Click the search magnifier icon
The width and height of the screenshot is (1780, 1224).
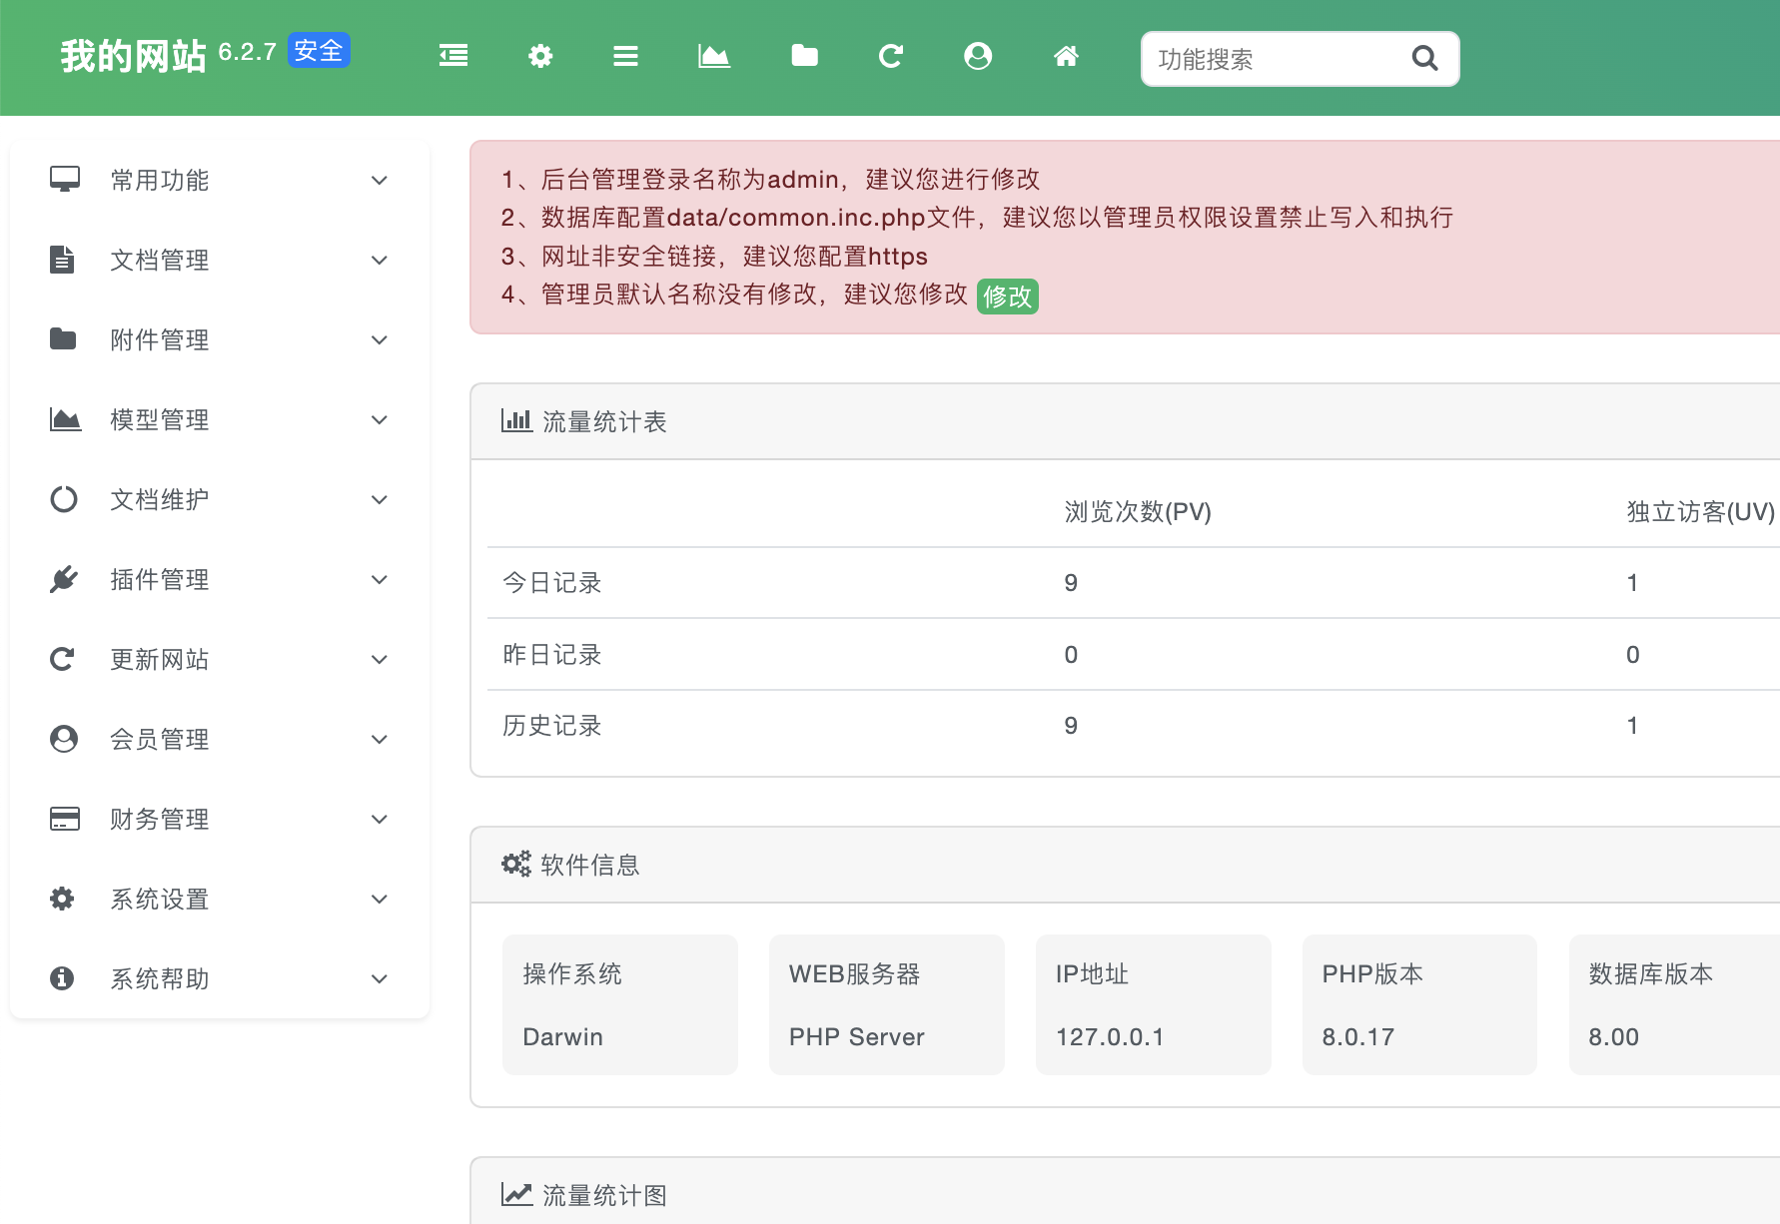coord(1425,59)
